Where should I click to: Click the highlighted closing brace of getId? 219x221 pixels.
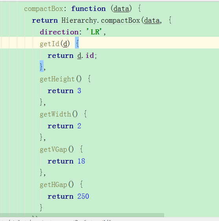(42, 66)
